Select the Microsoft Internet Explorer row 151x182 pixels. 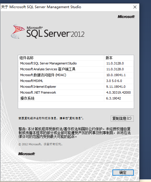coord(76,87)
